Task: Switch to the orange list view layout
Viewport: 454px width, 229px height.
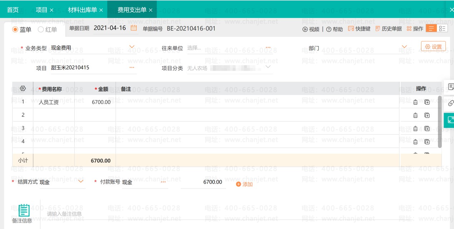Action: click(431, 28)
